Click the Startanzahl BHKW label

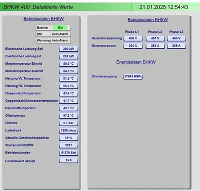pyautogui.click(x=19, y=145)
